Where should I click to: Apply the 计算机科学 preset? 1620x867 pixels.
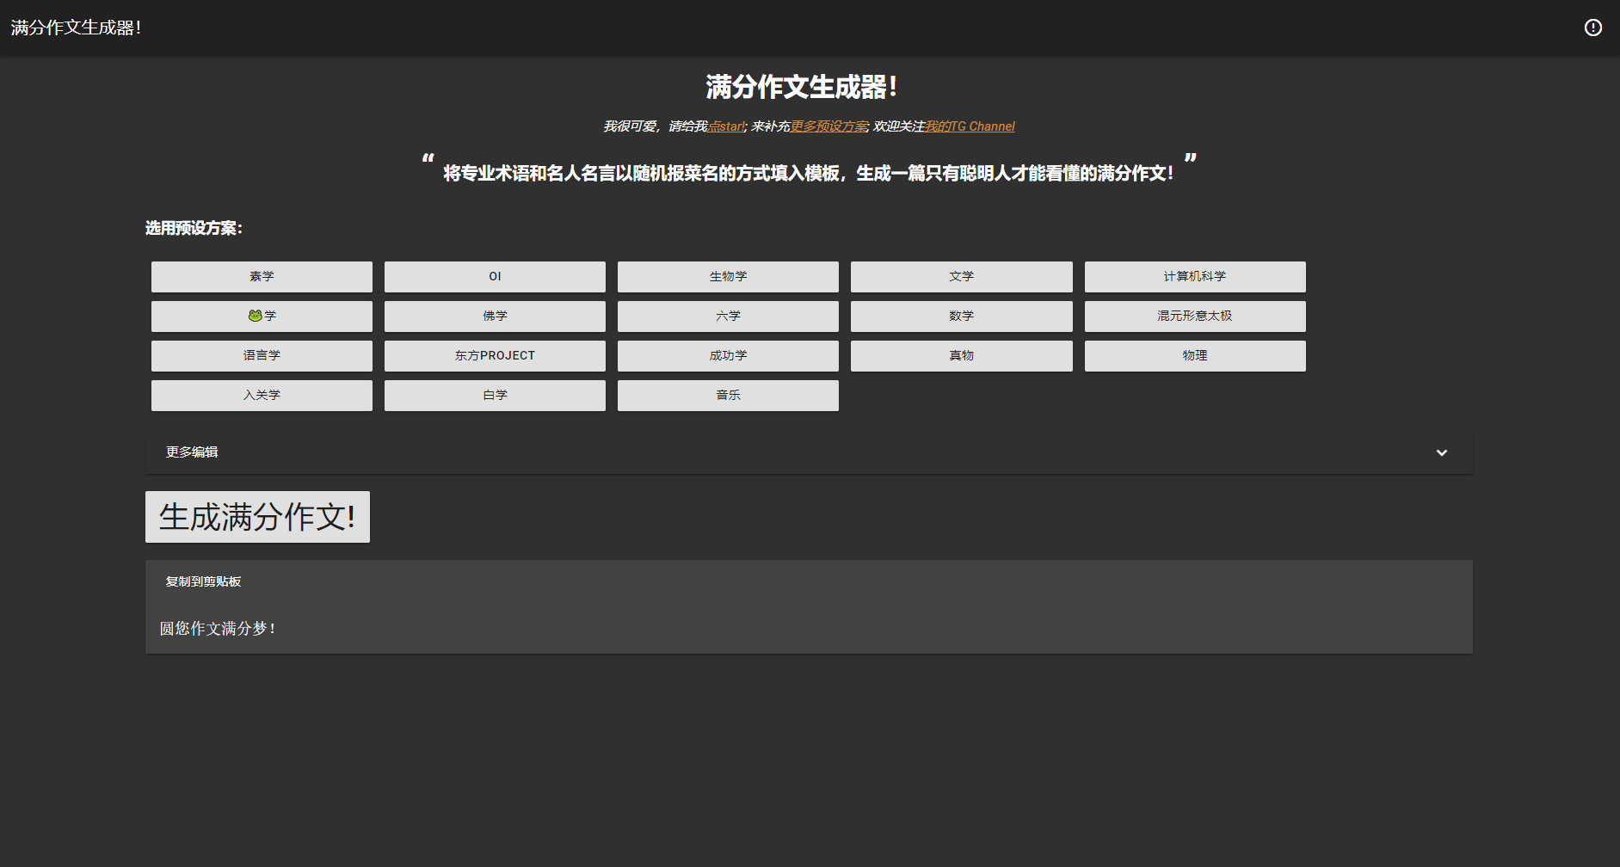[x=1195, y=276]
